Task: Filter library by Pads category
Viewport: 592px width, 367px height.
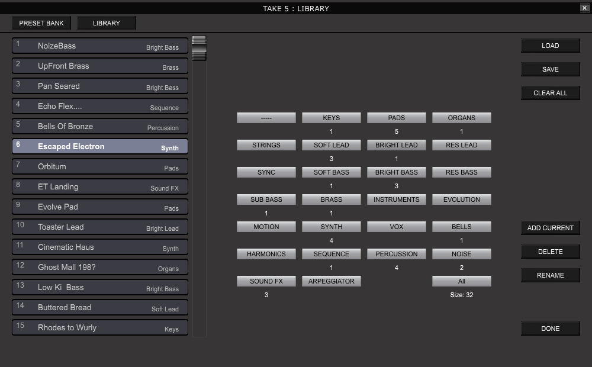Action: (x=397, y=118)
